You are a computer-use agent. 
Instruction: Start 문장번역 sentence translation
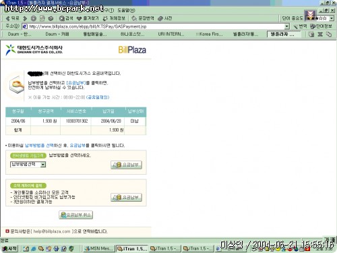tap(143, 18)
